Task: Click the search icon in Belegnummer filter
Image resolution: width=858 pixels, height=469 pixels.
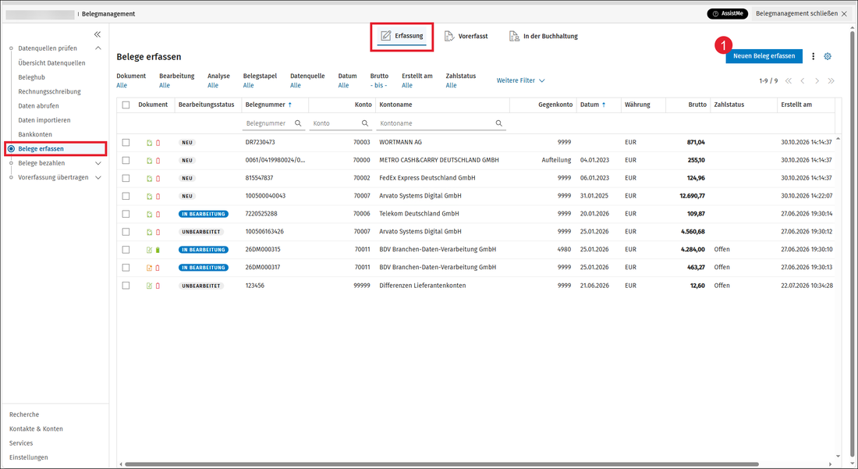Action: 298,123
